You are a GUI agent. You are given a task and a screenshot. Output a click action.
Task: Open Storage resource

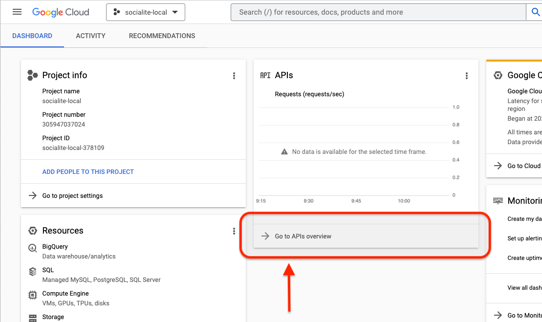click(x=53, y=317)
